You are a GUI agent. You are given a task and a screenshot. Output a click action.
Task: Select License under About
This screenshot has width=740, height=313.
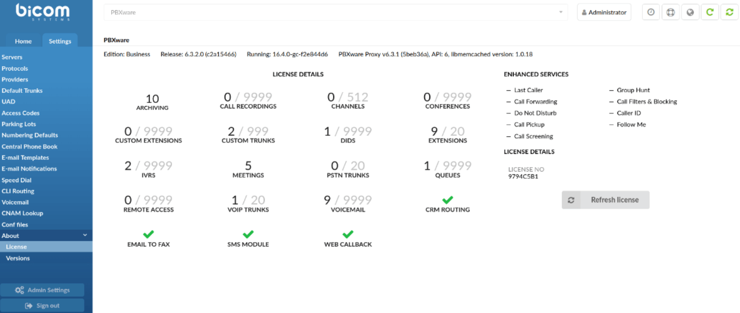46,247
